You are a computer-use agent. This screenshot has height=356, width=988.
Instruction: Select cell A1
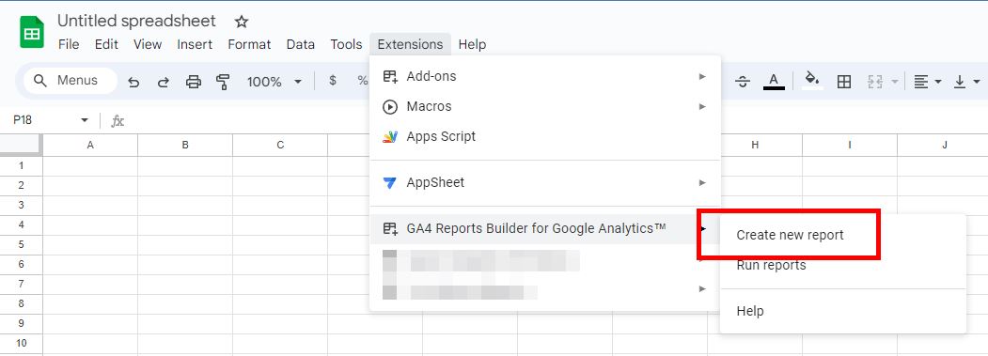pyautogui.click(x=90, y=165)
